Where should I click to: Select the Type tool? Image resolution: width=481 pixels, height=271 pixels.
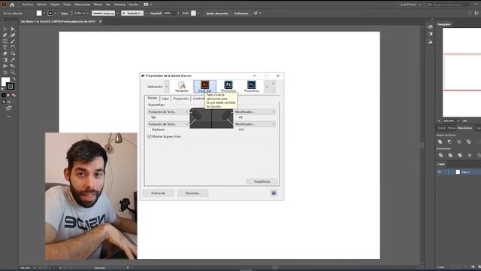[x=5, y=47]
